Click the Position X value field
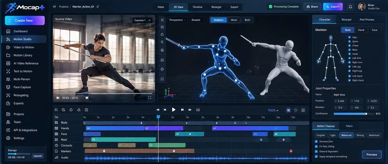The height and width of the screenshot is (164, 388). [x=341, y=101]
